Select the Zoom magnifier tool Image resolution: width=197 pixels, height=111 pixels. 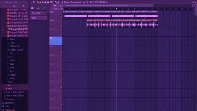[x=56, y=2]
